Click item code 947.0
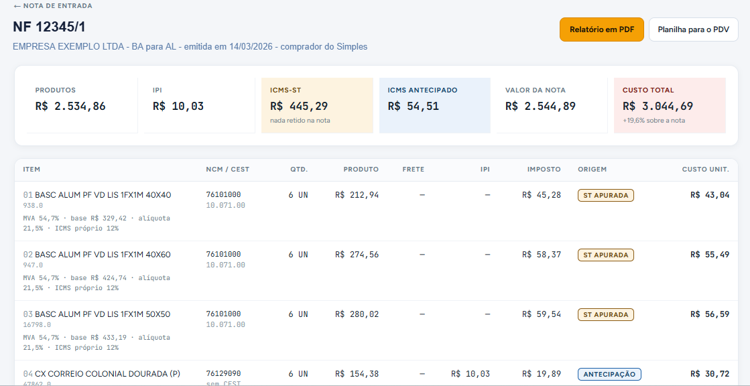Screen dimensions: 750x386 (x=33, y=265)
